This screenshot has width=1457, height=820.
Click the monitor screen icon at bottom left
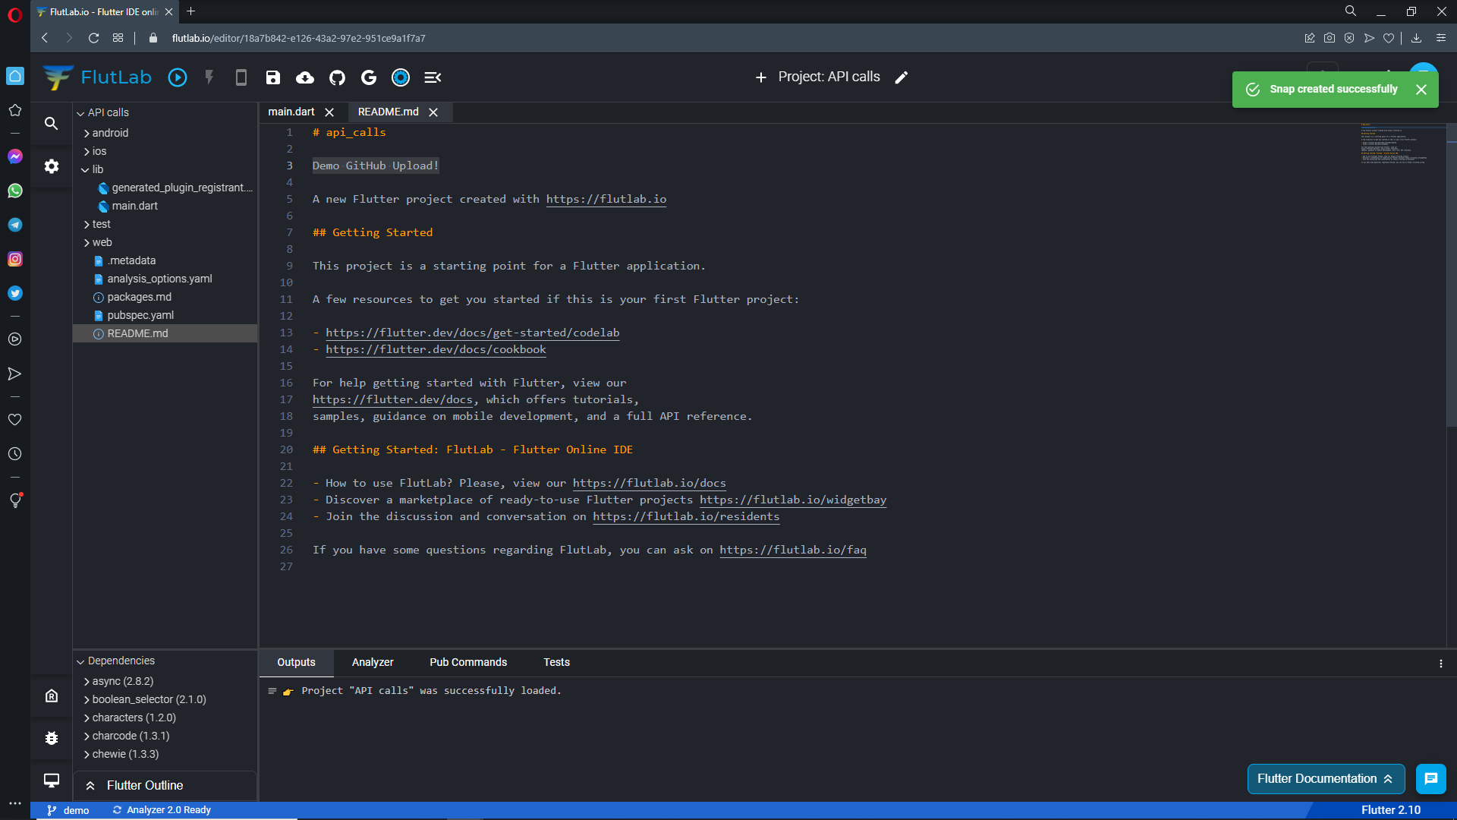pyautogui.click(x=52, y=781)
